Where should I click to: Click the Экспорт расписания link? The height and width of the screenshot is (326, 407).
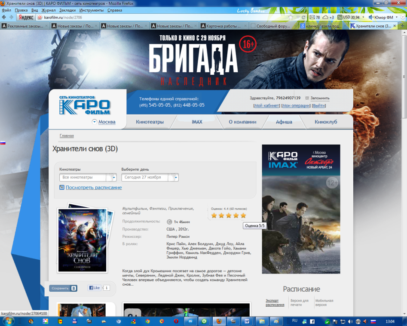click(x=275, y=303)
